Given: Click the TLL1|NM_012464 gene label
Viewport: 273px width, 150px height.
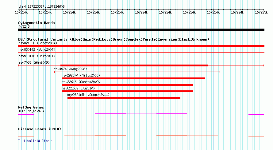Looking at the screenshot, I should [x=31, y=111].
